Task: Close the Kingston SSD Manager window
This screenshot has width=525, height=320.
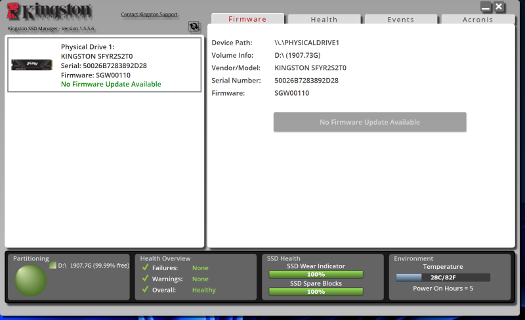Action: [499, 7]
